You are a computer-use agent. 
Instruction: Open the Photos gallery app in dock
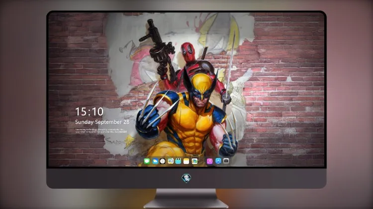pyautogui.click(x=194, y=161)
